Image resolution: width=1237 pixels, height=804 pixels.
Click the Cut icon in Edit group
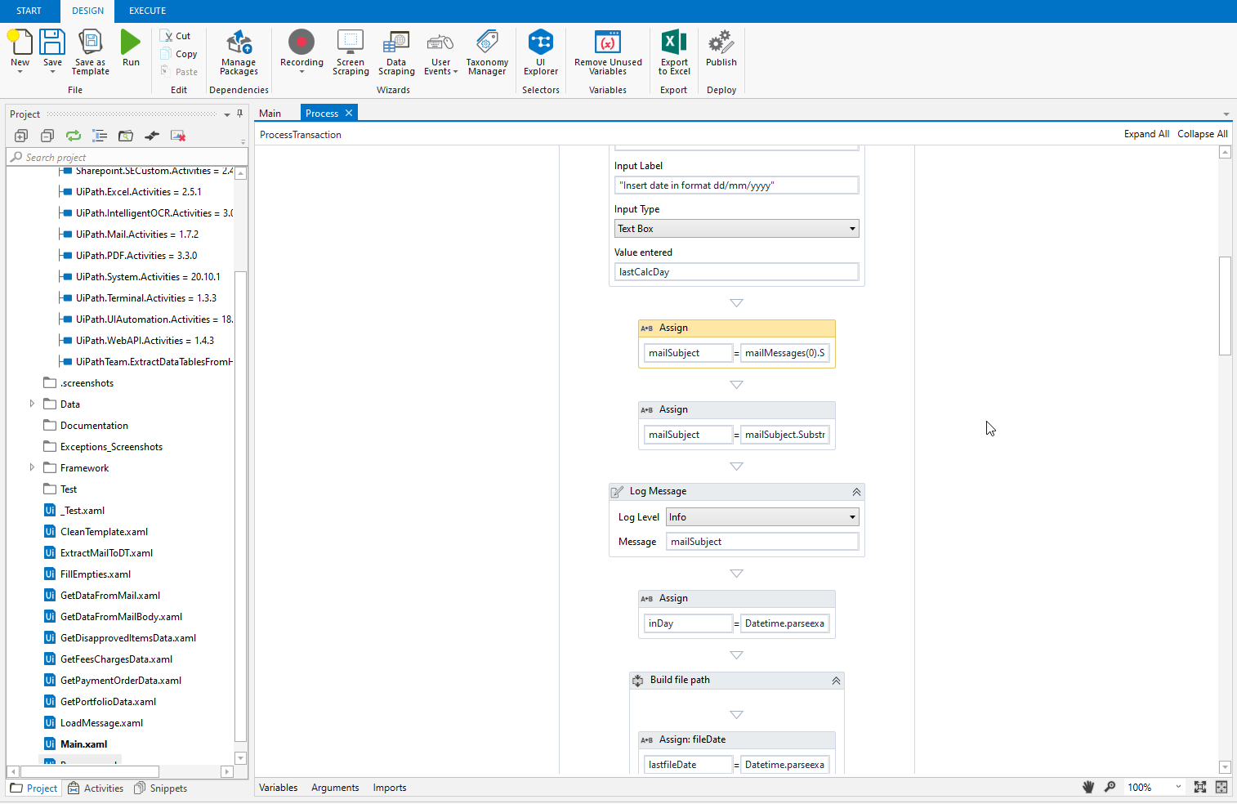pyautogui.click(x=167, y=36)
